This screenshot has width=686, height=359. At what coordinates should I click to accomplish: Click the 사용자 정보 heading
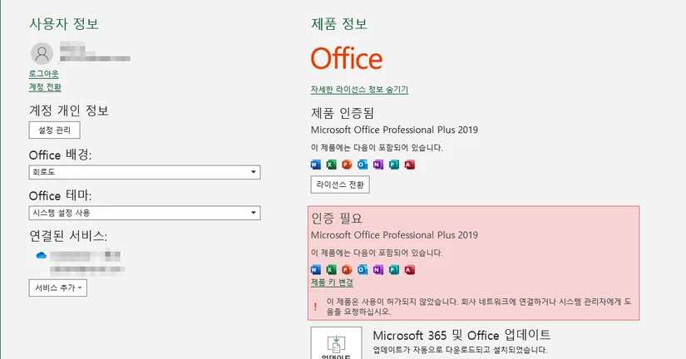click(64, 23)
